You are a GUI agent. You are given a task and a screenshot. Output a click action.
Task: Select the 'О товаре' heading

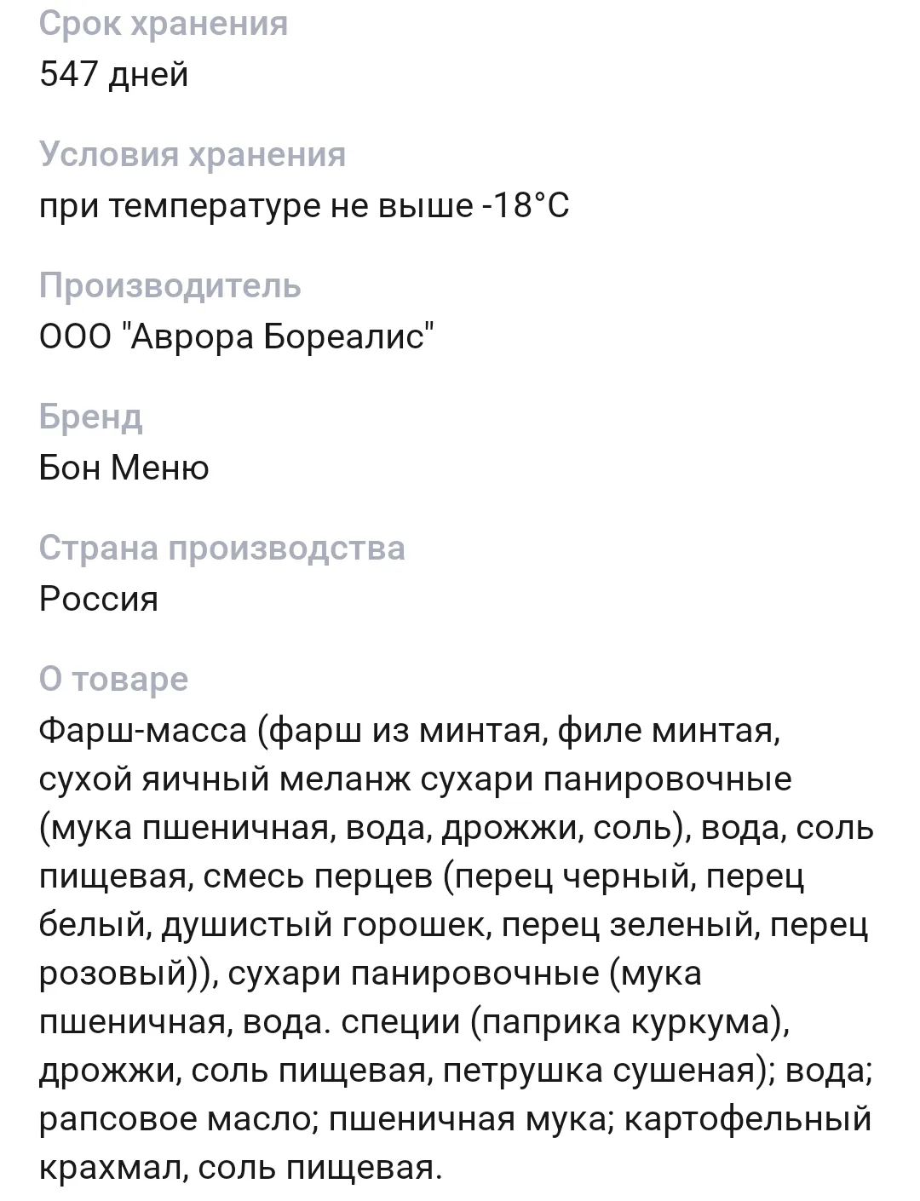point(113,680)
